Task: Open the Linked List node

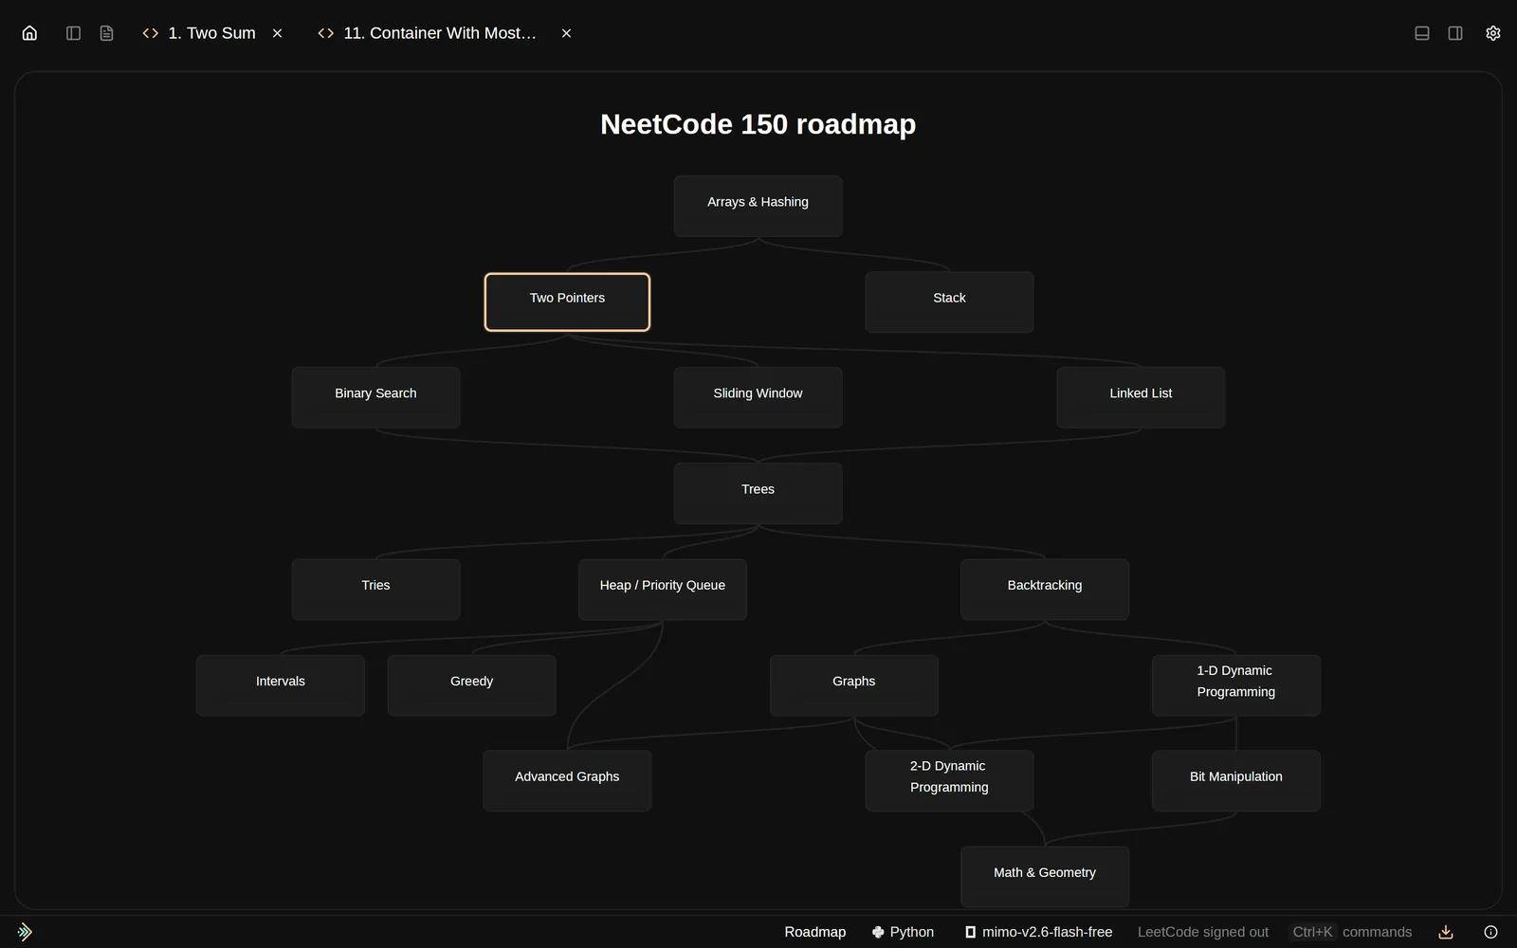Action: click(x=1141, y=397)
